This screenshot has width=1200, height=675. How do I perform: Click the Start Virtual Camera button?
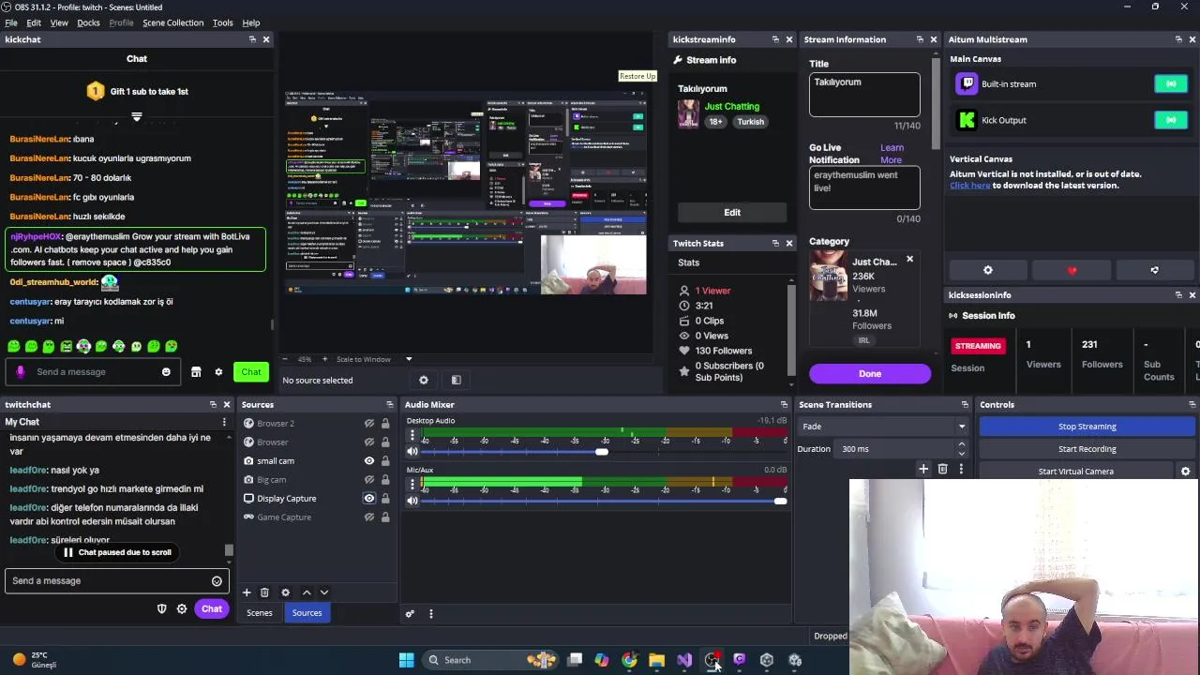1075,472
